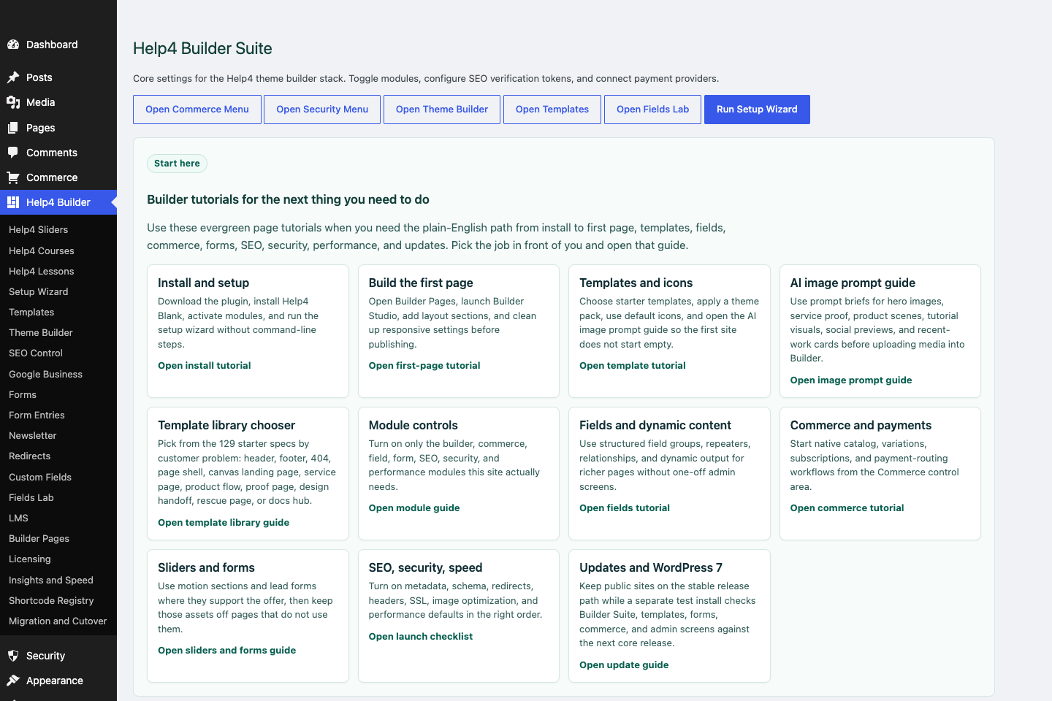Screen dimensions: 1052x701
Task: Click the Dashboard gauge icon
Action: coord(13,45)
